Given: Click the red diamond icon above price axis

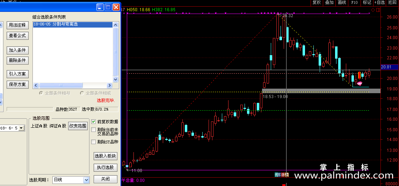Looking at the screenshot, I should click(x=373, y=10).
